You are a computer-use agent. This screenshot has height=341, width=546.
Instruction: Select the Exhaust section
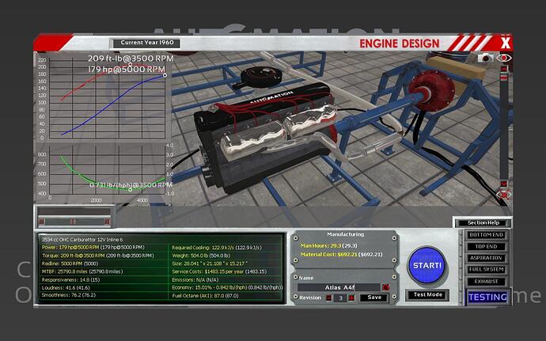(x=486, y=280)
